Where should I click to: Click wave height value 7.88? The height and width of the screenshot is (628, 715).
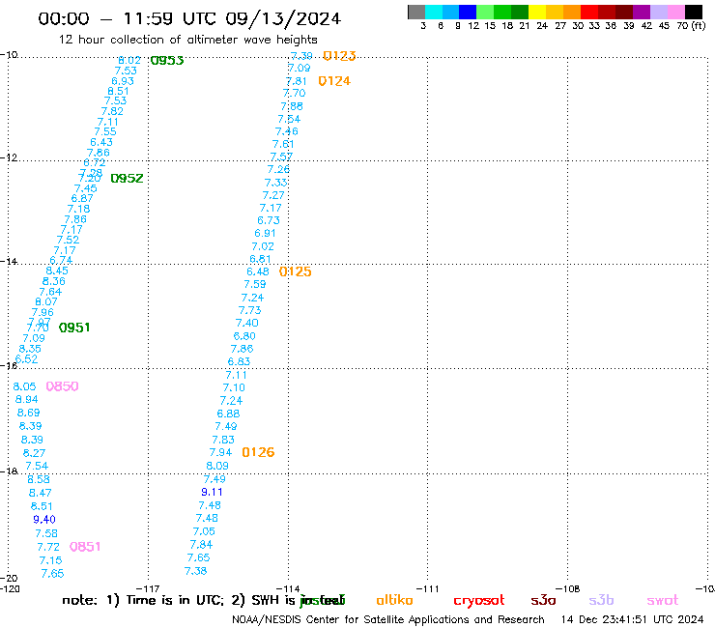pos(292,106)
